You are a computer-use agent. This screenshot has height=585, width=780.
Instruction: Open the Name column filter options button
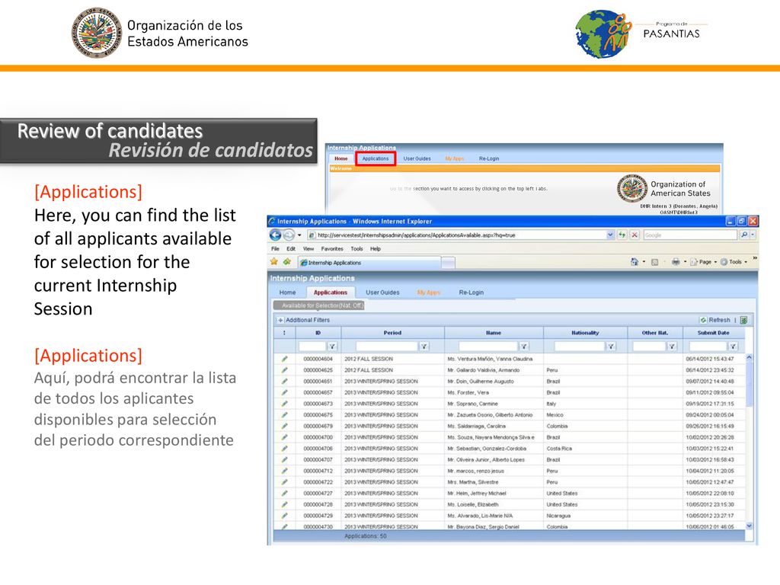tap(524, 347)
